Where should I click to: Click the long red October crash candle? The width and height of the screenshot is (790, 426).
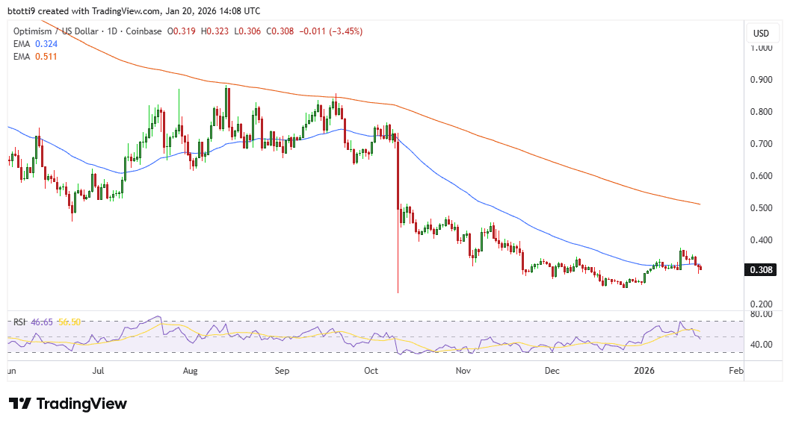click(398, 224)
